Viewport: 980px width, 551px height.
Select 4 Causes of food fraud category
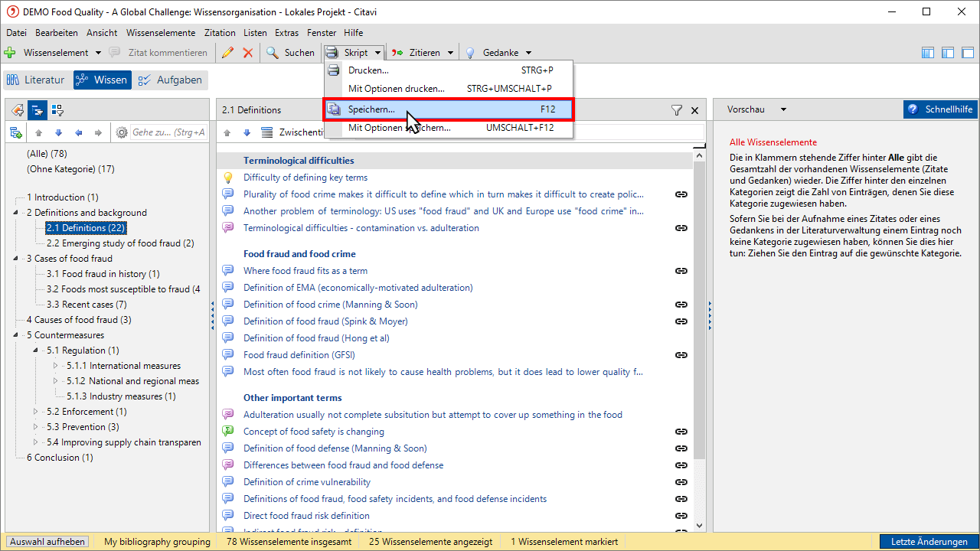[79, 320]
